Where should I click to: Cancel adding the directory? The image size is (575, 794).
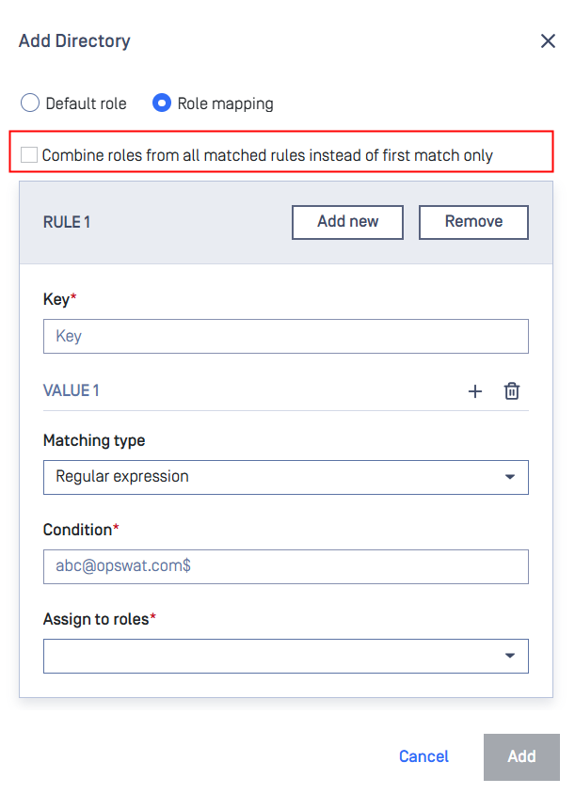pyautogui.click(x=423, y=756)
